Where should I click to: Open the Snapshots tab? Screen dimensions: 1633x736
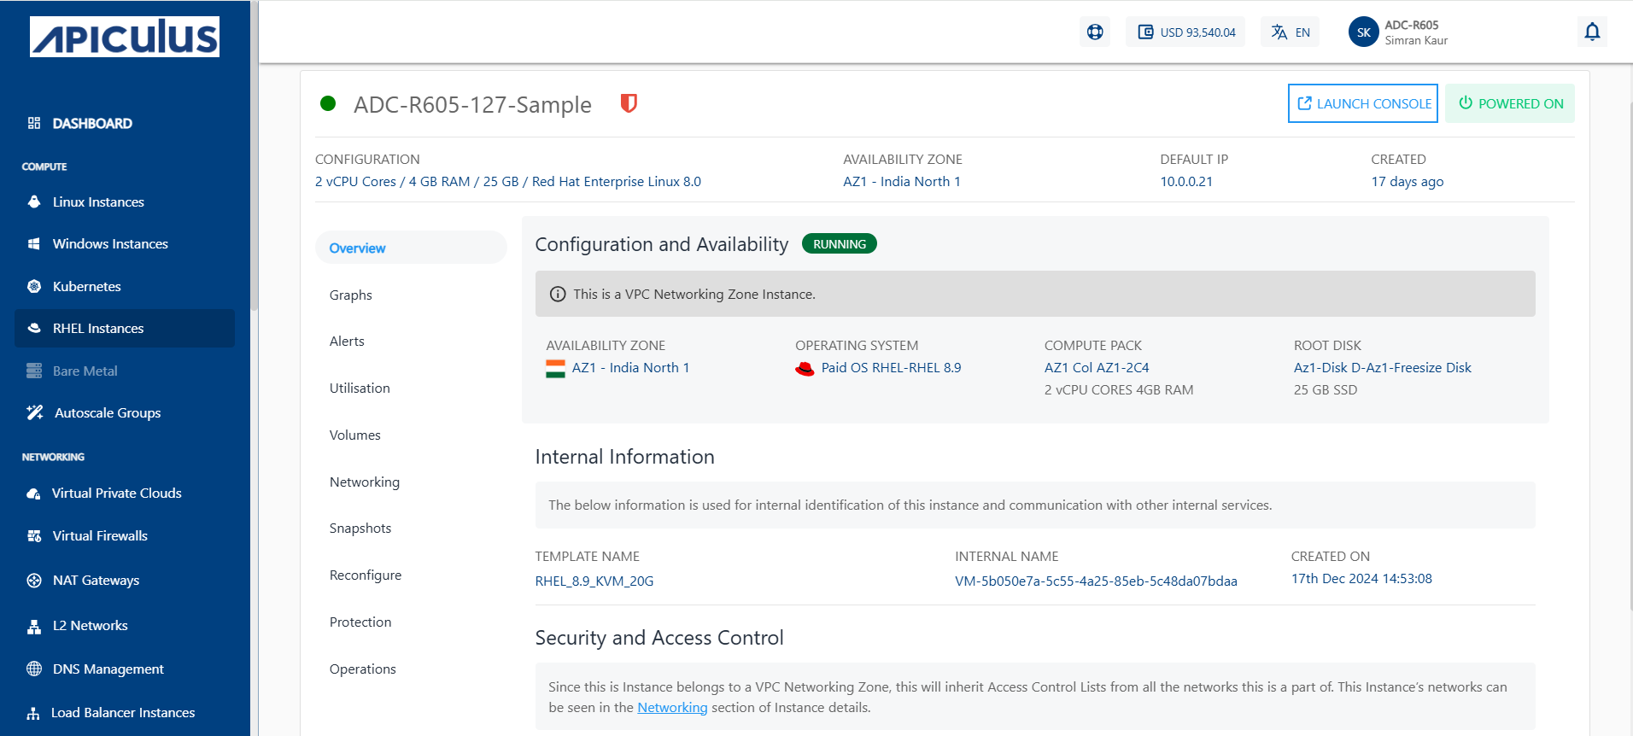point(360,528)
